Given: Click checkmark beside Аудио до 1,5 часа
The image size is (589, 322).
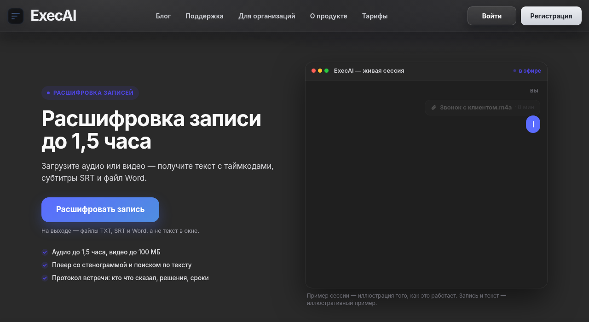Looking at the screenshot, I should 45,252.
